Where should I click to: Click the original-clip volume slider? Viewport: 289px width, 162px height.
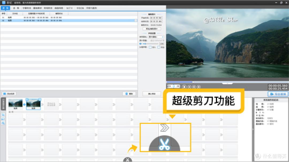point(151,44)
